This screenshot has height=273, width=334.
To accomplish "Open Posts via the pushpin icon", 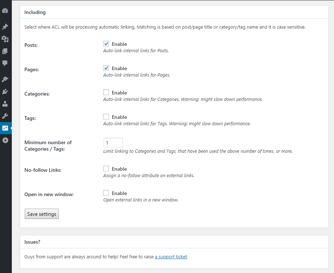I will pos(5,27).
